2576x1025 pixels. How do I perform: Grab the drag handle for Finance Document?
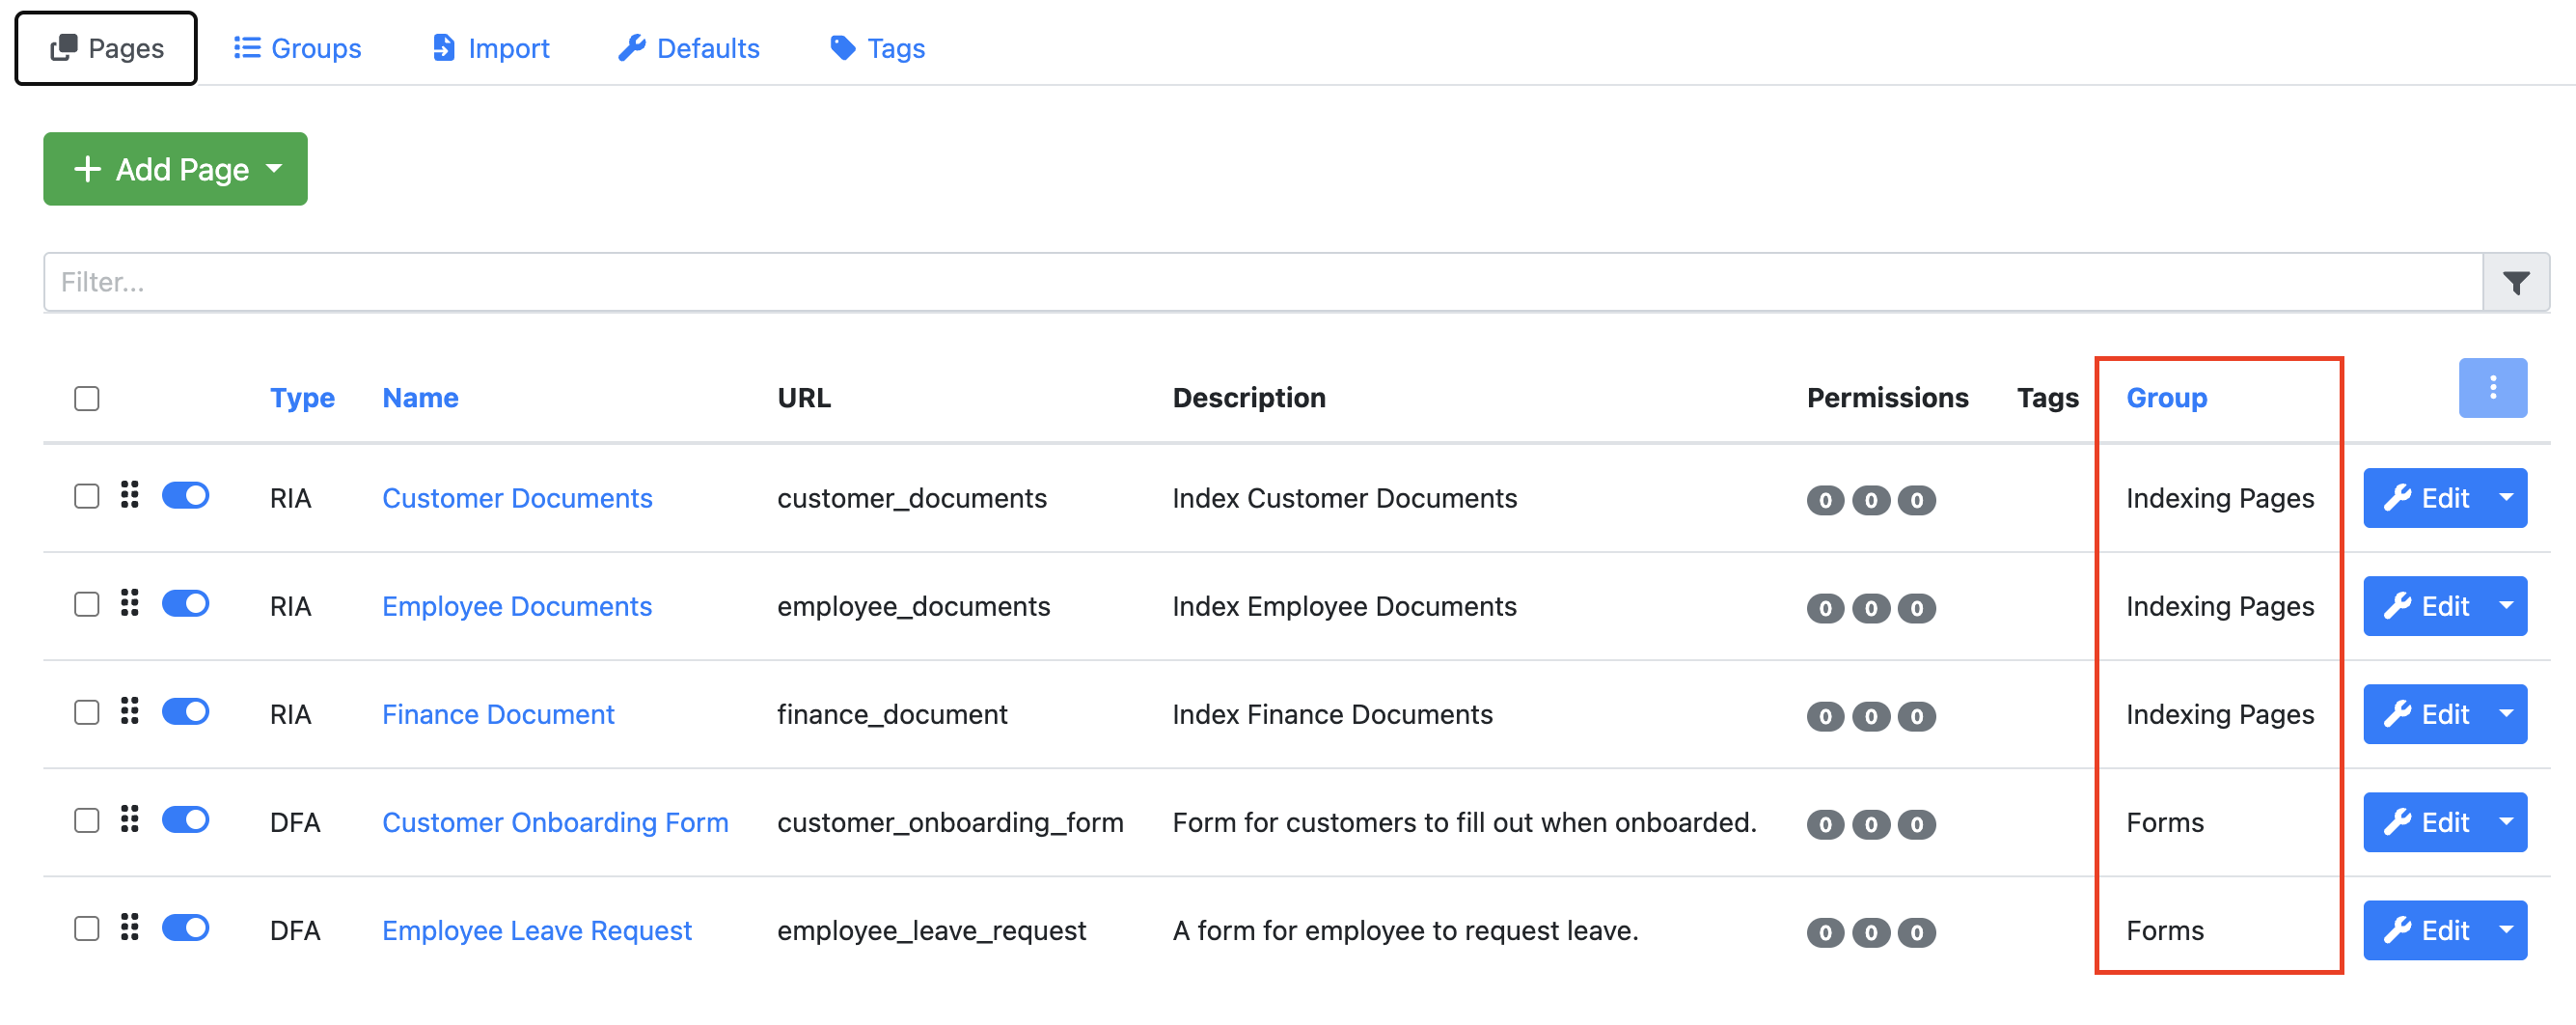coord(129,711)
